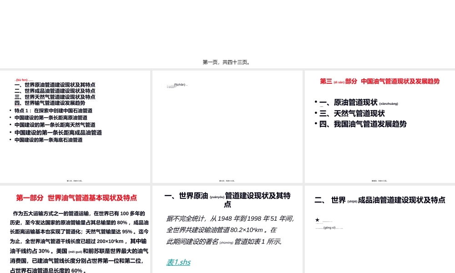Click bullet 四、我国油气管道发展趋势
The image size is (455, 273).
pyautogui.click(x=359, y=124)
